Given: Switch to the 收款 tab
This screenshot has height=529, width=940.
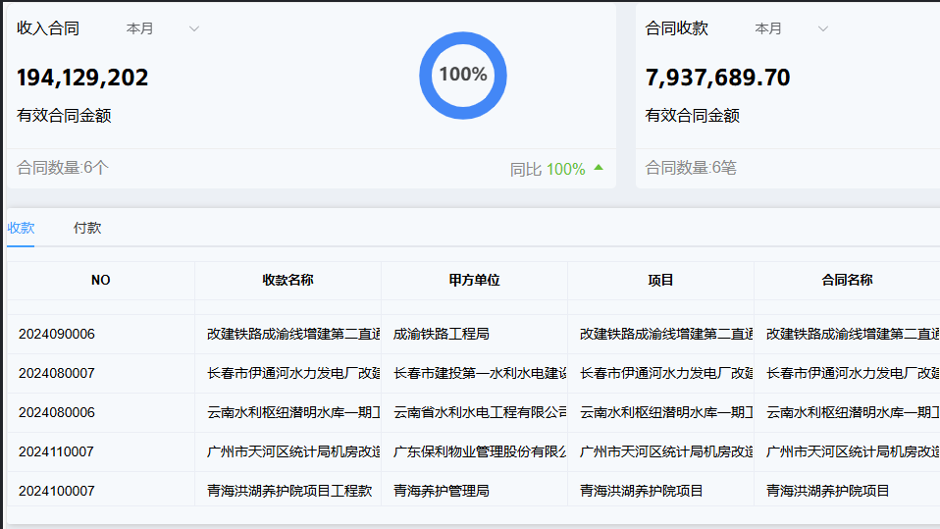Looking at the screenshot, I should click(x=21, y=228).
